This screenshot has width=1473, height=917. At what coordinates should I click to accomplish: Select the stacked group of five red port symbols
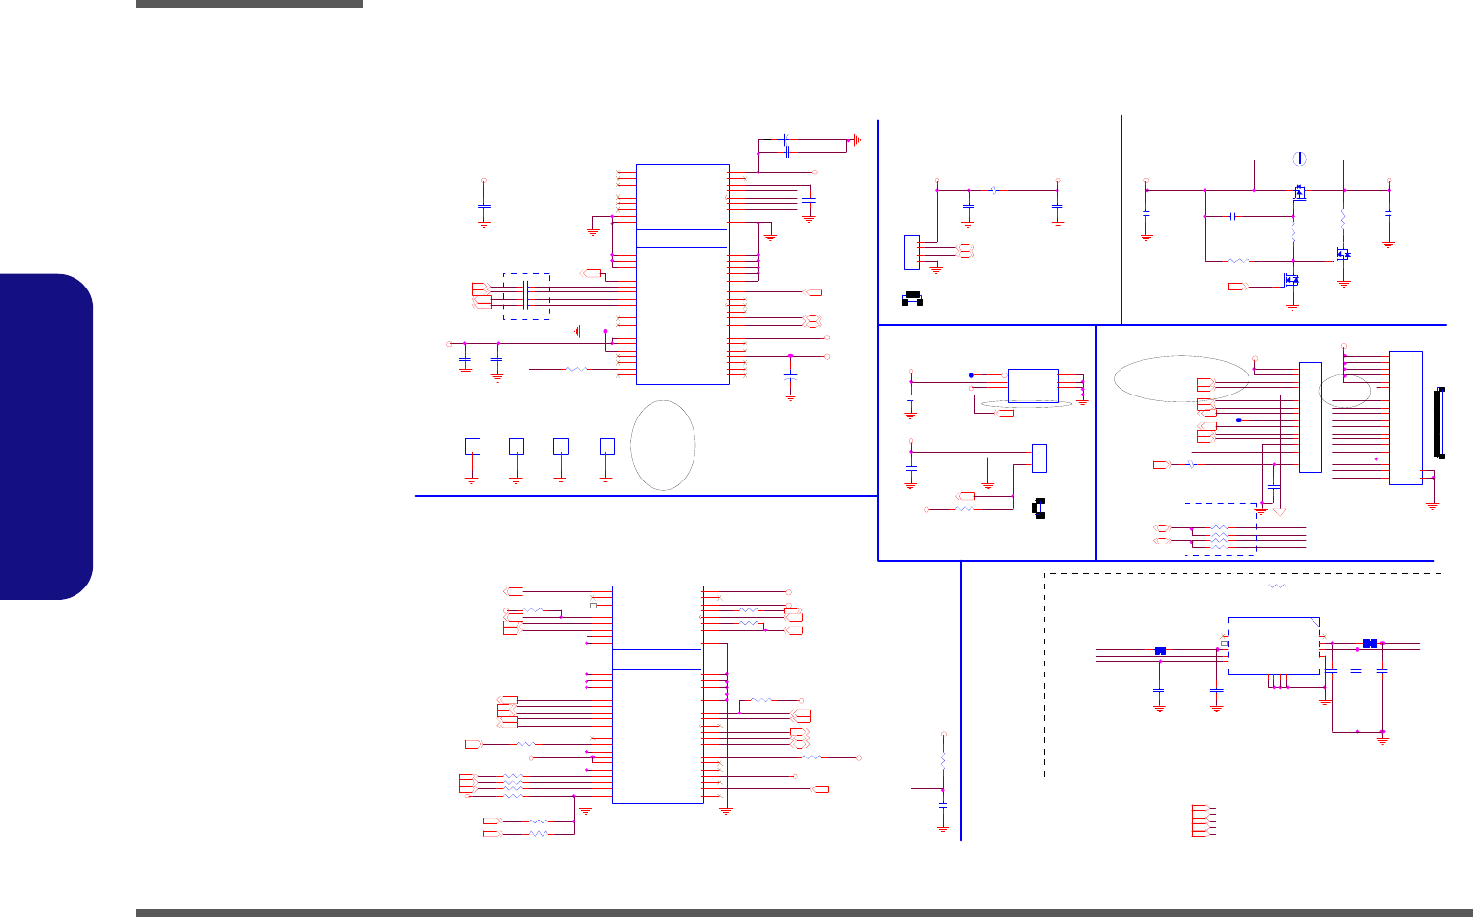pyautogui.click(x=1204, y=821)
